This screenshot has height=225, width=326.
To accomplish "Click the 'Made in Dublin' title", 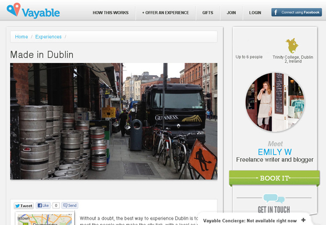I will coord(42,55).
